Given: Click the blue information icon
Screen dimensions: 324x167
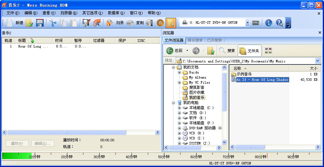Looking at the screenshot, I should click(x=268, y=23).
